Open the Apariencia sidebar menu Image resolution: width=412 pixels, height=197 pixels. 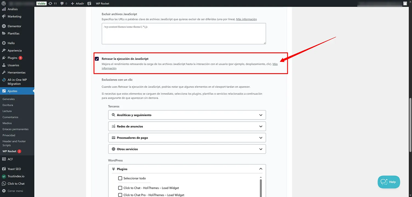15,50
